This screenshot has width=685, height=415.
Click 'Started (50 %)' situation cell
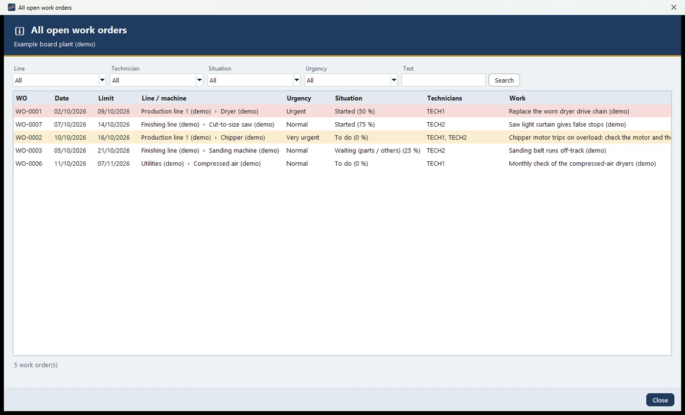(x=355, y=111)
